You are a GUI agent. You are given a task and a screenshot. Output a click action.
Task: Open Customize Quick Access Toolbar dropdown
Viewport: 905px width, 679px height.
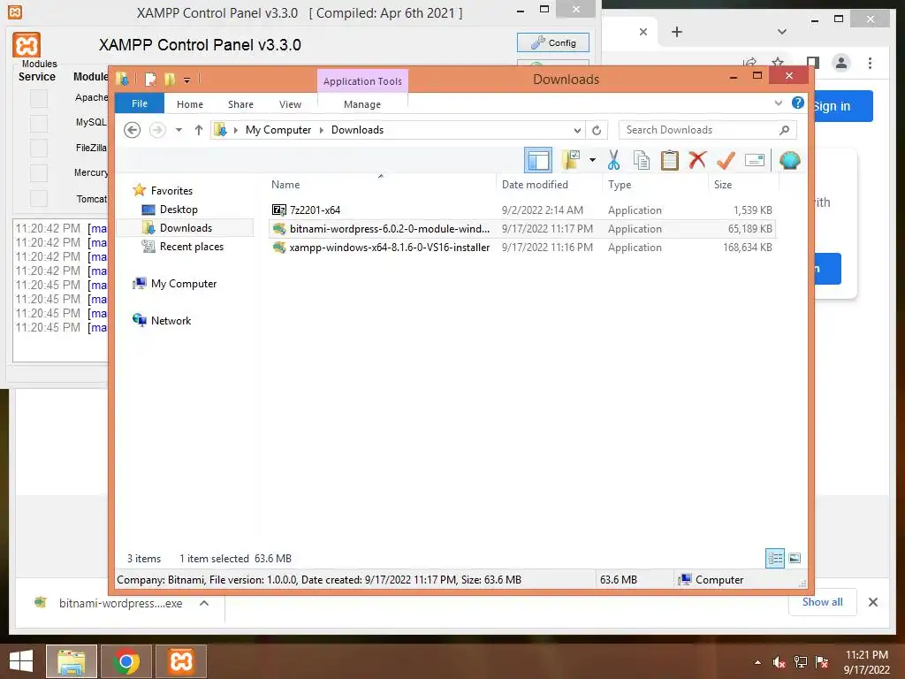[187, 80]
